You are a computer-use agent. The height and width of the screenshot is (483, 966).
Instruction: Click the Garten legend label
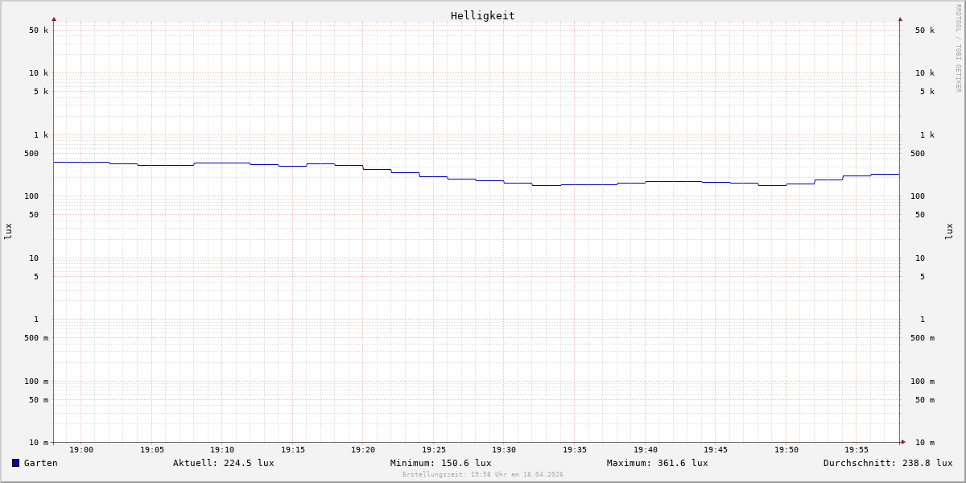coord(40,463)
